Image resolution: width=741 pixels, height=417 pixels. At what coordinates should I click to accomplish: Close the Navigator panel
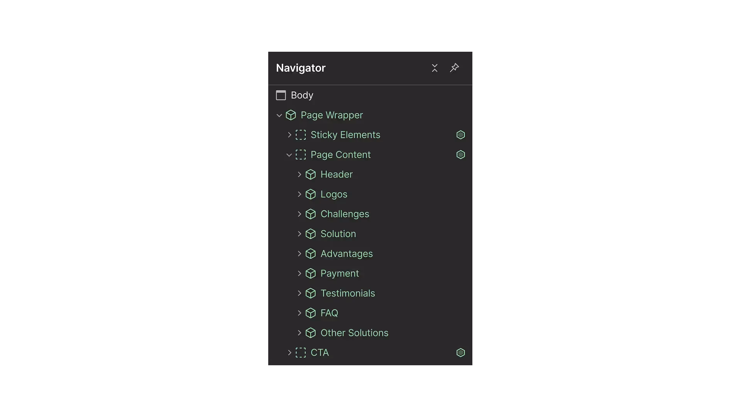coord(435,68)
